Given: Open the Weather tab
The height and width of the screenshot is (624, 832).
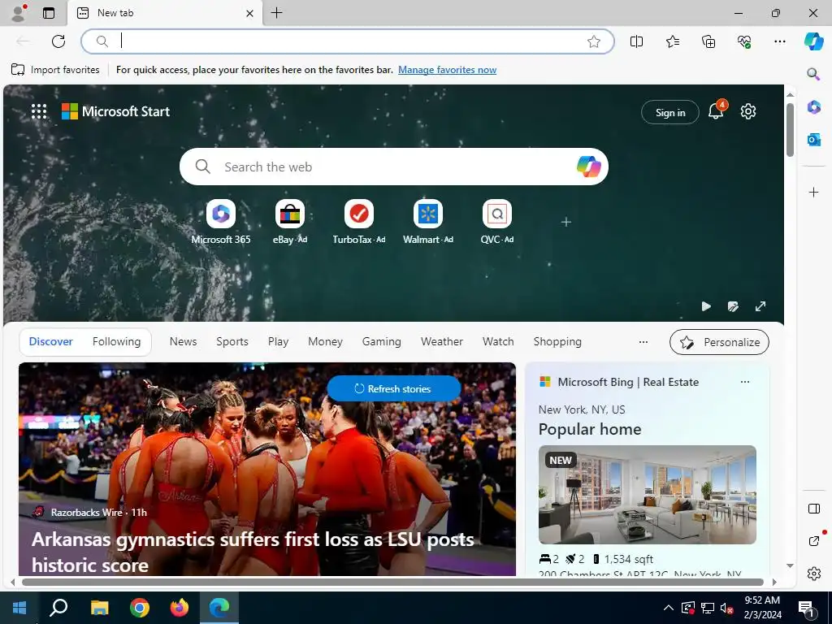Looking at the screenshot, I should click(x=441, y=342).
